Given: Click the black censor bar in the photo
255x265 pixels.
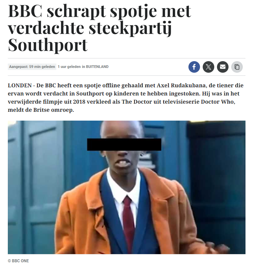Looking at the screenshot, I should pos(124,144).
